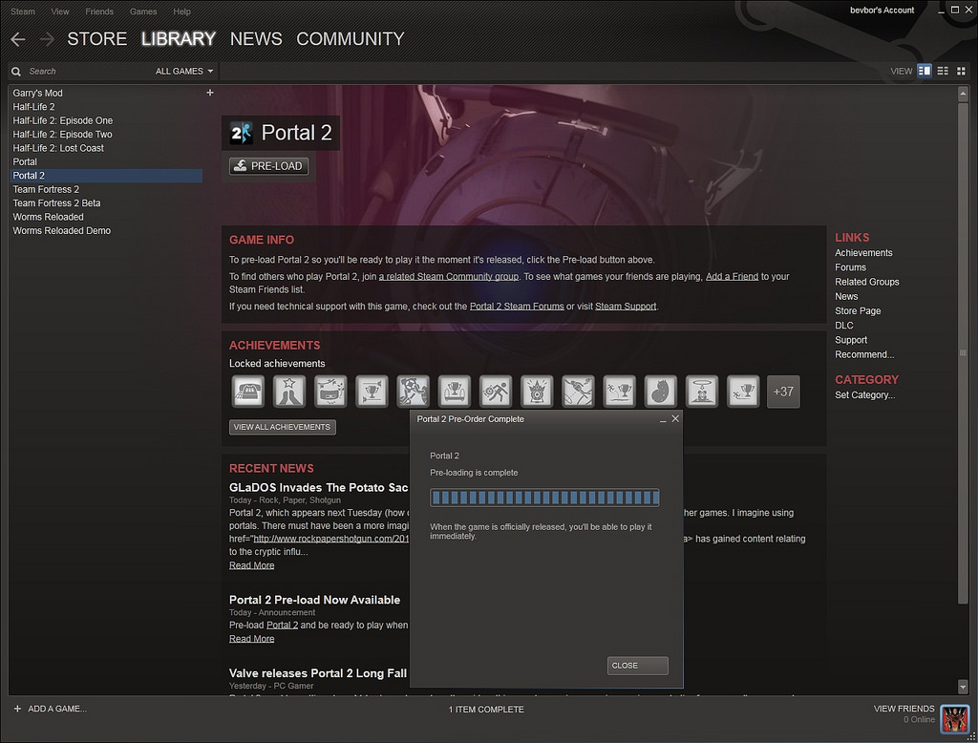Open the Games menu
Screen dimensions: 978x743
tap(143, 11)
